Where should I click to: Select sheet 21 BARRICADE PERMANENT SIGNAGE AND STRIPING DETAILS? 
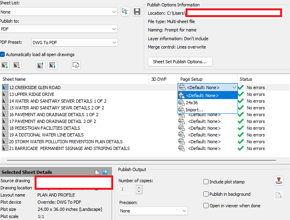click(70, 148)
